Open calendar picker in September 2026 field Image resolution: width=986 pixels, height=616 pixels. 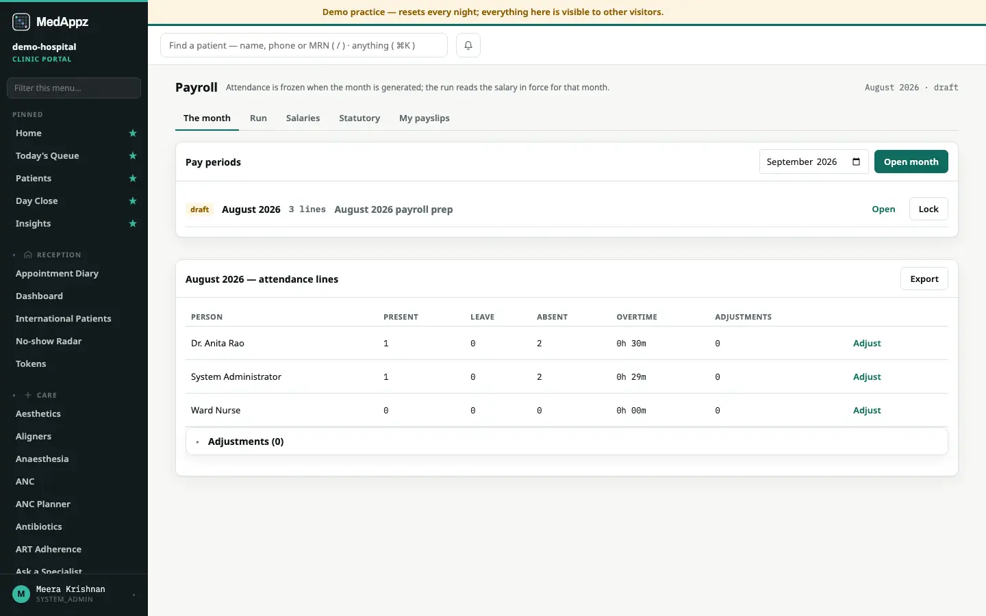856,162
